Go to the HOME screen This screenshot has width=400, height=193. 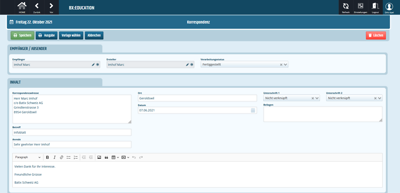tap(22, 7)
